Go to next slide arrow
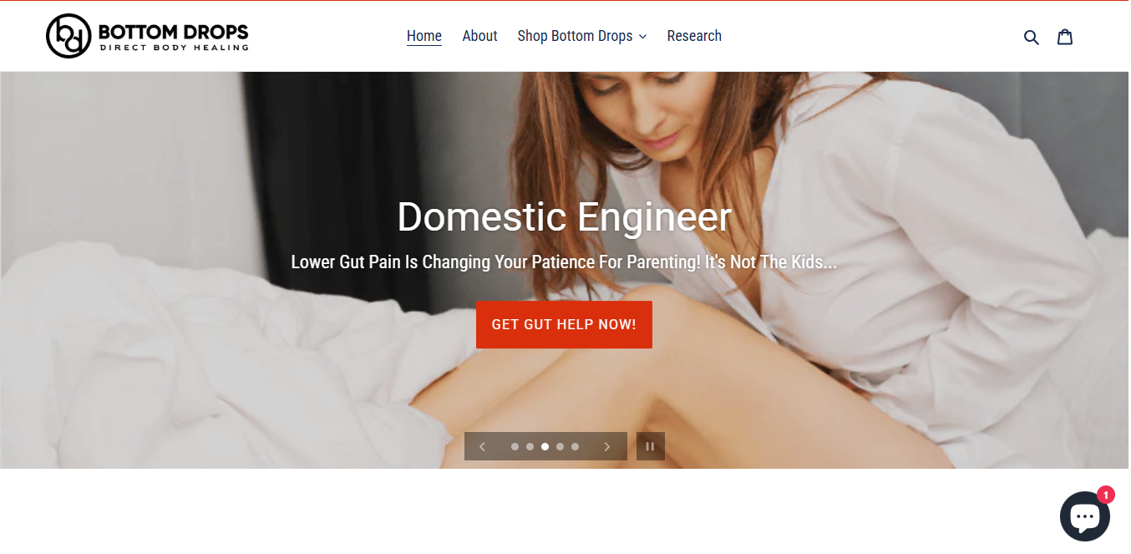 [607, 446]
